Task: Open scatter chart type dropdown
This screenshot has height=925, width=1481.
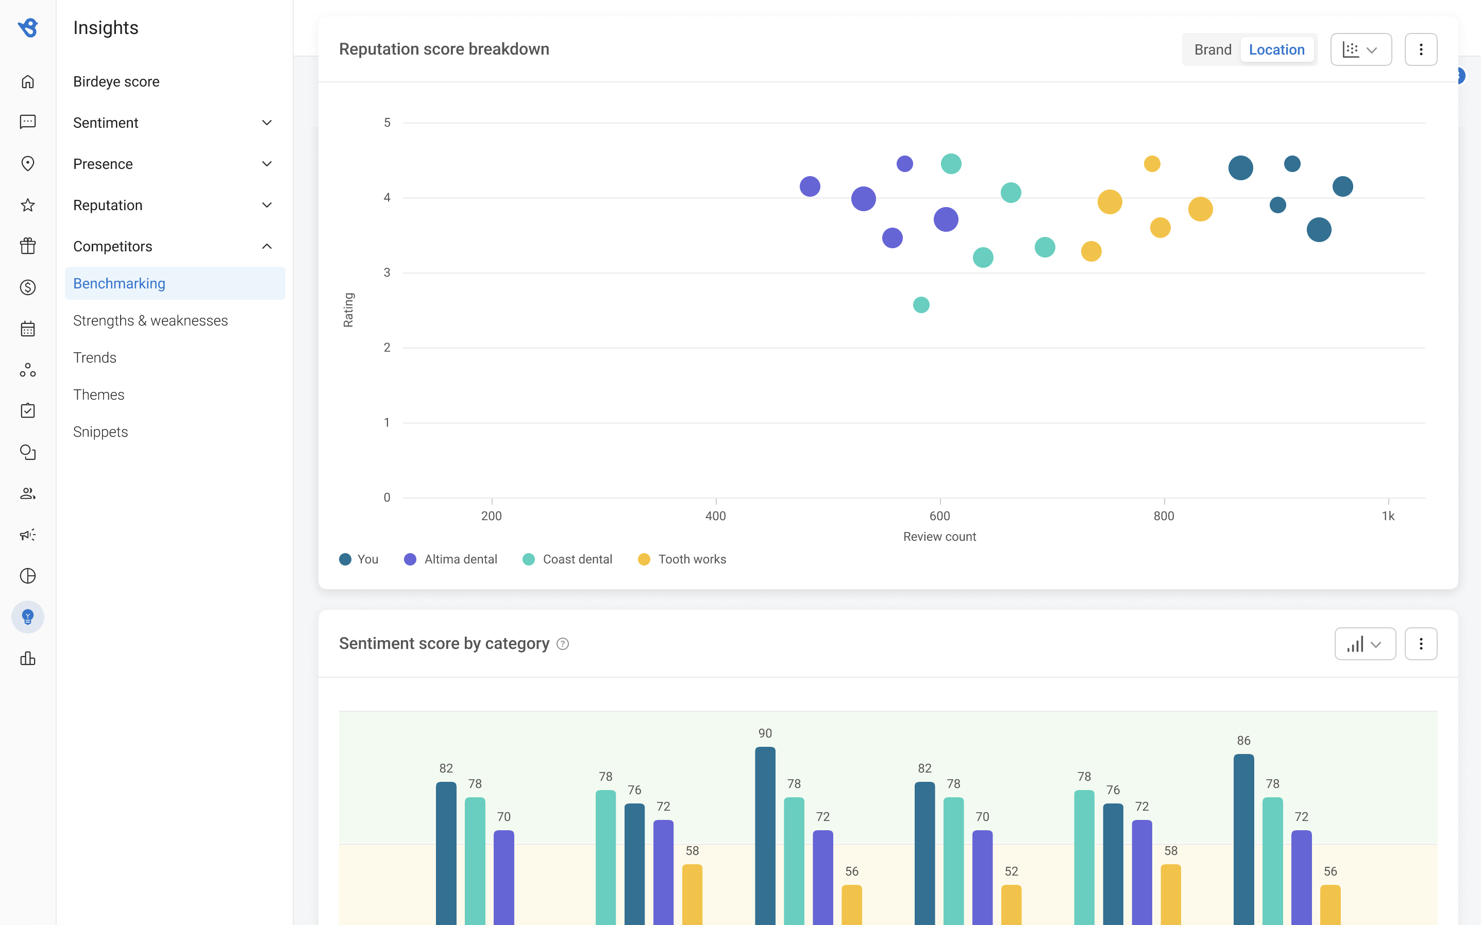Action: coord(1361,49)
